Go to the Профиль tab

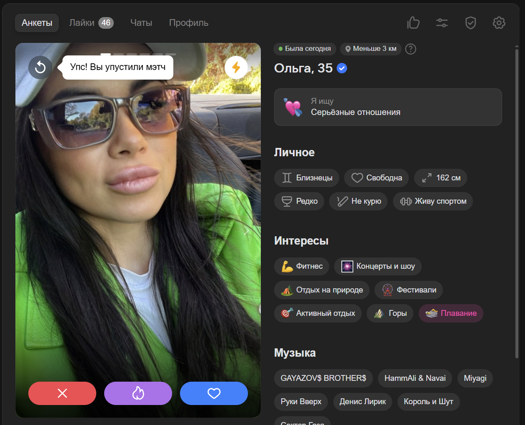[x=189, y=23]
